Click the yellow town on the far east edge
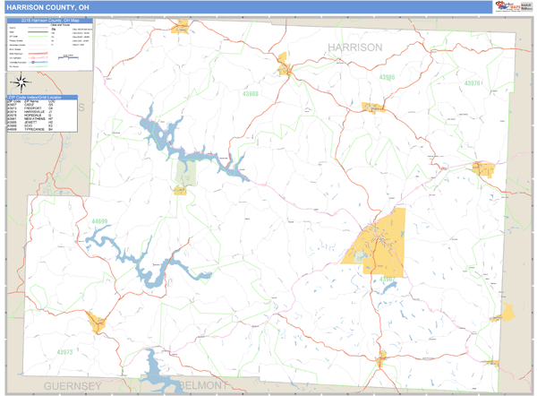The width and height of the screenshot is (537, 396). tap(508, 312)
